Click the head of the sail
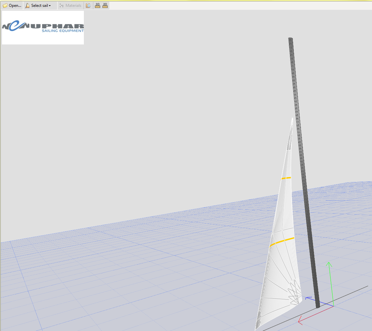Screen dimensions: 372x331 pos(292,120)
